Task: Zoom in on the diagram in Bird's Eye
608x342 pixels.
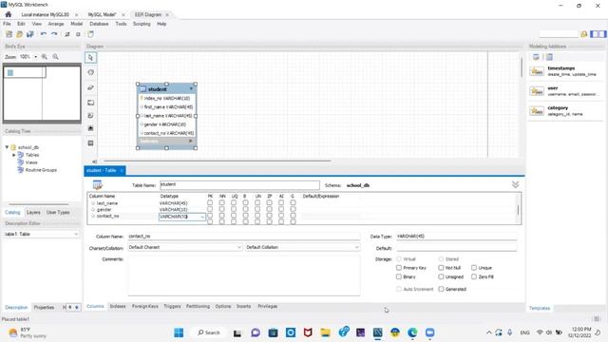Action: 45,57
